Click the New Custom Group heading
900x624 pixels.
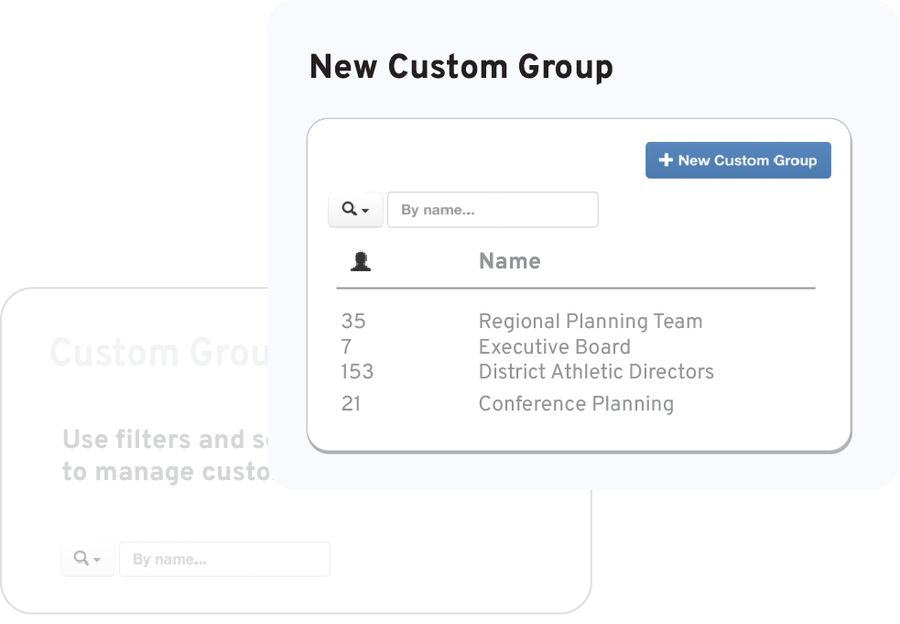click(461, 67)
